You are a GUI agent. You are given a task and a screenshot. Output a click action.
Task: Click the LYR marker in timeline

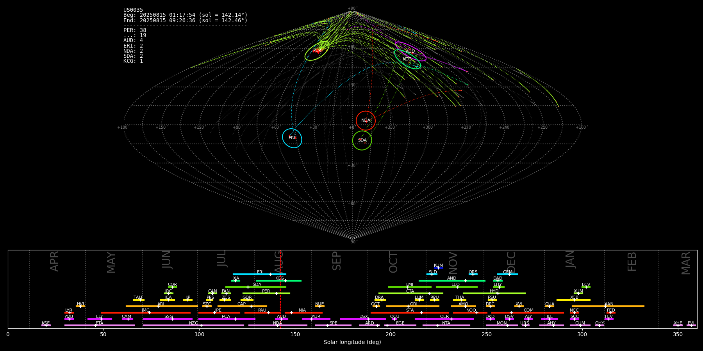pyautogui.click(x=69, y=313)
